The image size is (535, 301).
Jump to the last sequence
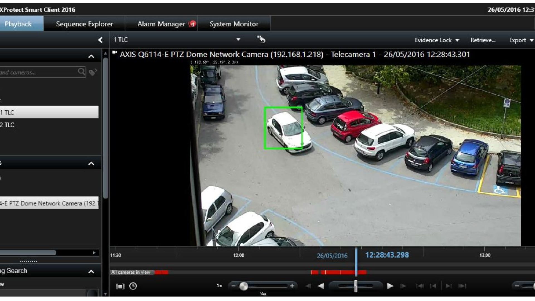click(x=462, y=286)
